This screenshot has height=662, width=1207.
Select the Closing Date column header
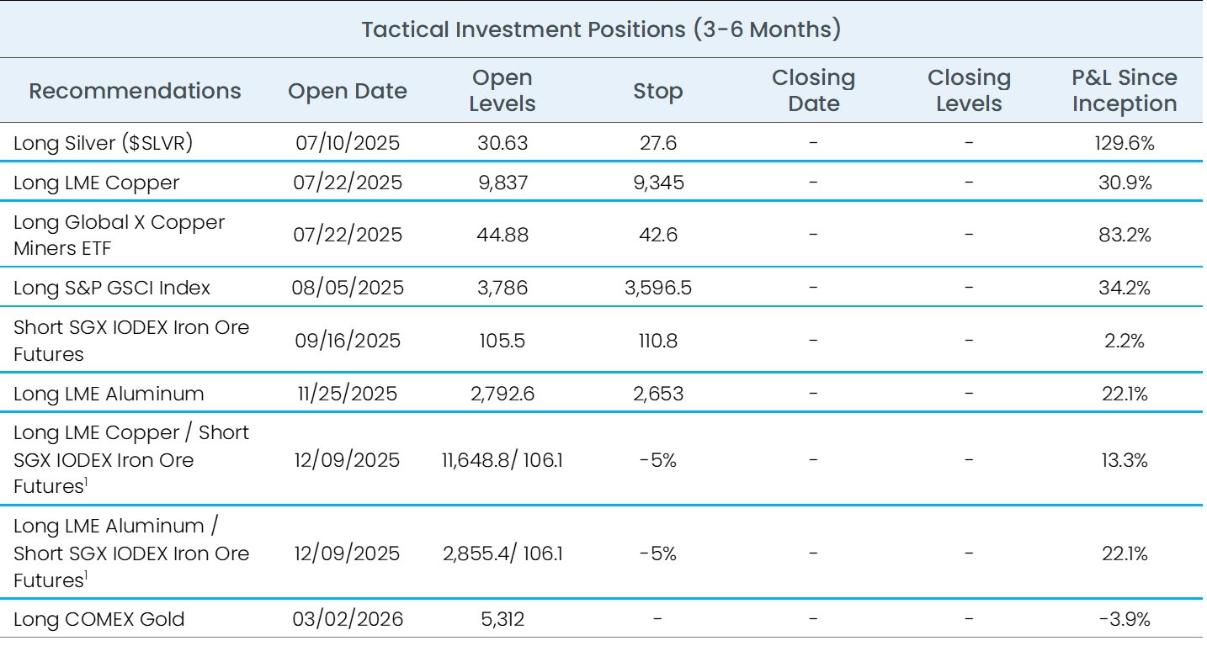[x=813, y=91]
